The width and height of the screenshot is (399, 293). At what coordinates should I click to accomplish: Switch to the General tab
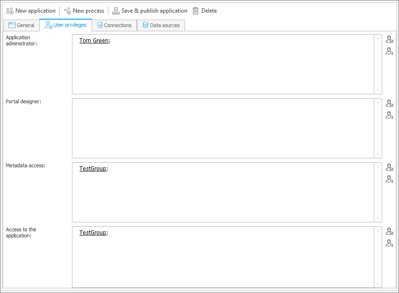pos(21,25)
